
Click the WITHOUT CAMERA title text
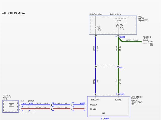tap(13, 13)
